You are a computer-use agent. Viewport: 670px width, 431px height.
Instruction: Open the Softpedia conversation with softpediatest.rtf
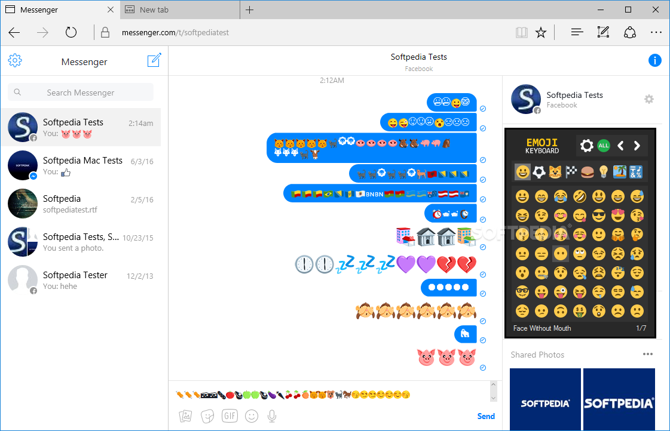pos(81,204)
